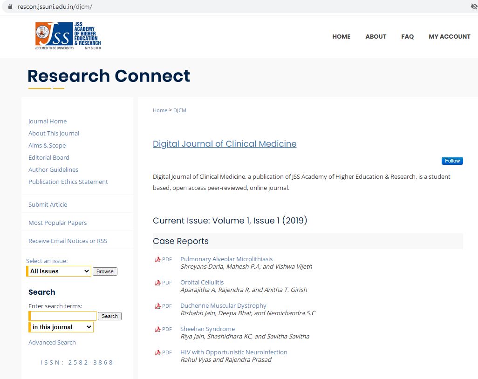Click the Case Reports section heading

pyautogui.click(x=181, y=241)
